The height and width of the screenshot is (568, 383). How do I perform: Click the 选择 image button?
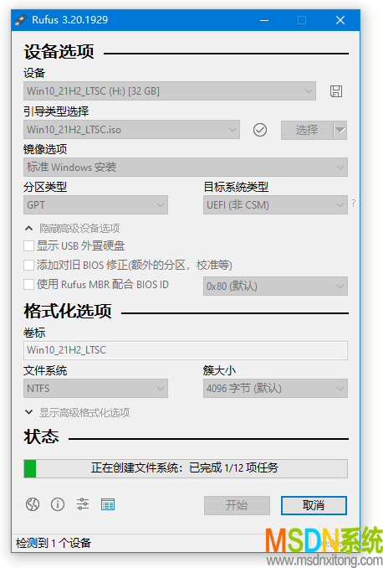tap(307, 130)
